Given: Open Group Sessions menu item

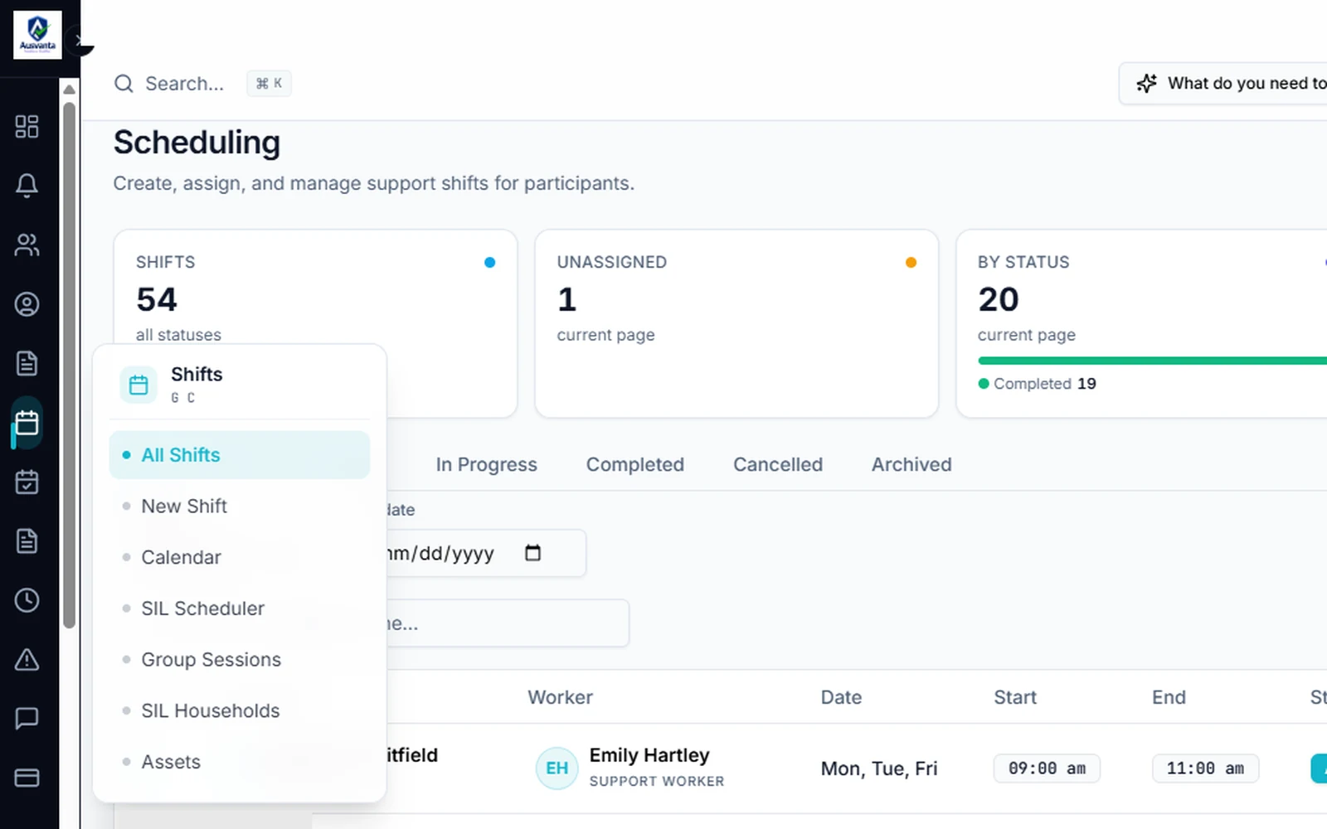Looking at the screenshot, I should click(x=239, y=660).
